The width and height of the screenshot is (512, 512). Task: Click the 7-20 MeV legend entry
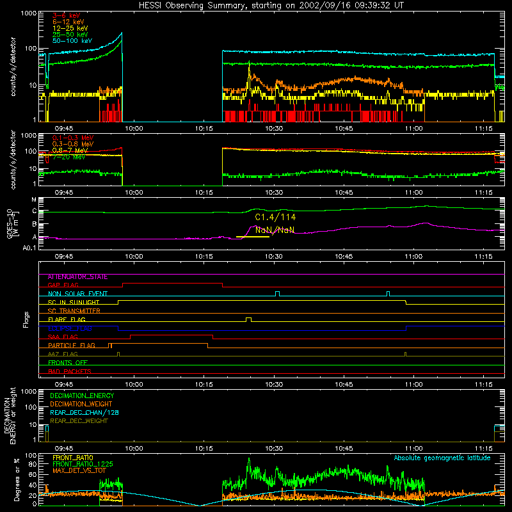pyautogui.click(x=68, y=157)
